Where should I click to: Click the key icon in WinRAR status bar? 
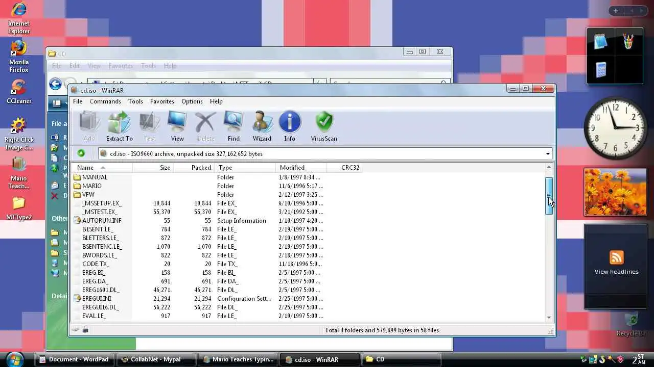(x=85, y=330)
